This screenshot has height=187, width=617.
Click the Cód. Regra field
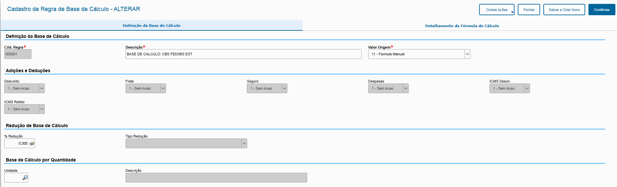(18, 54)
